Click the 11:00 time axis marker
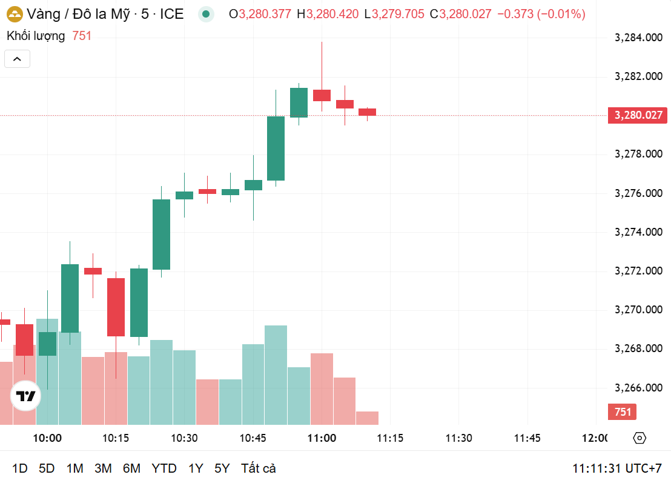This screenshot has height=483, width=671. pos(322,438)
